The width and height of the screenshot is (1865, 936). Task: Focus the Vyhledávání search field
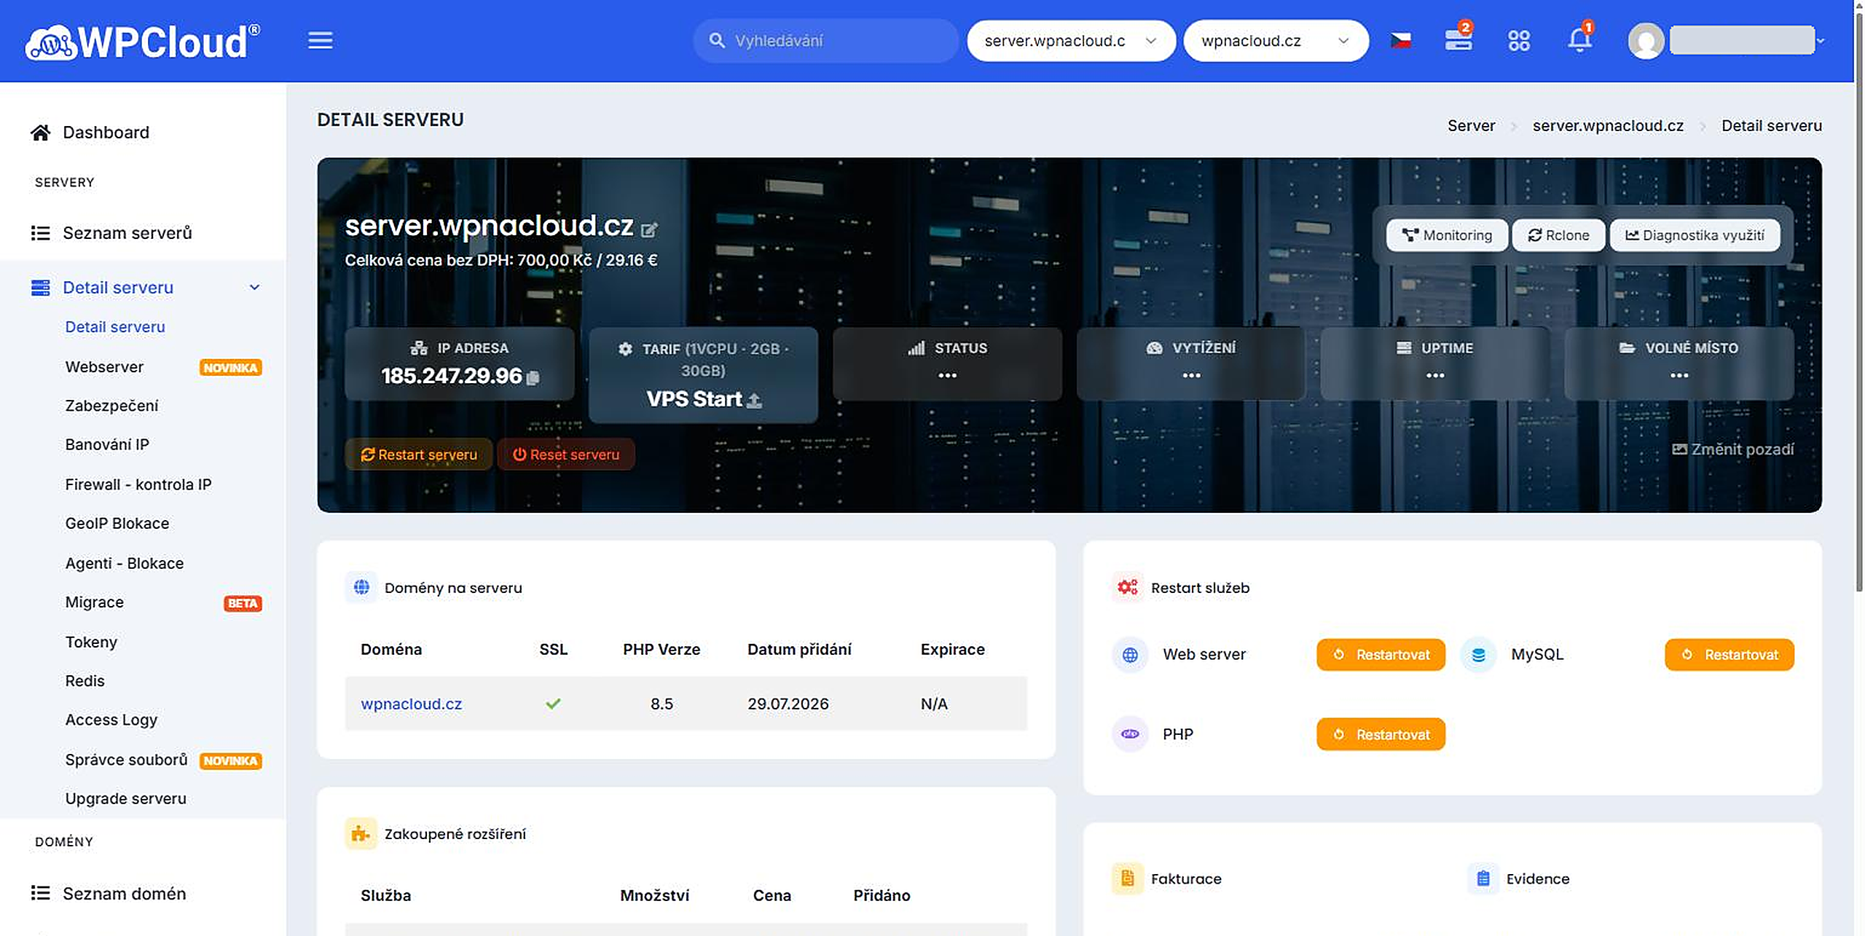(826, 41)
